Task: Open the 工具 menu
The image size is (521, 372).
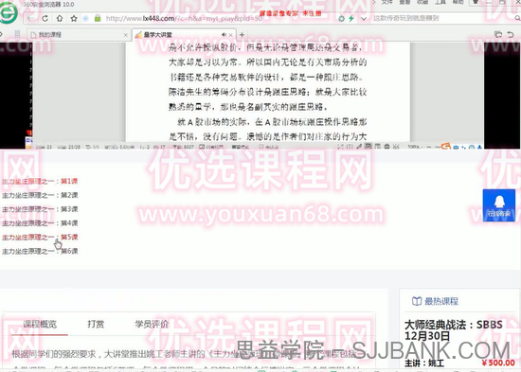Action: click(x=440, y=2)
